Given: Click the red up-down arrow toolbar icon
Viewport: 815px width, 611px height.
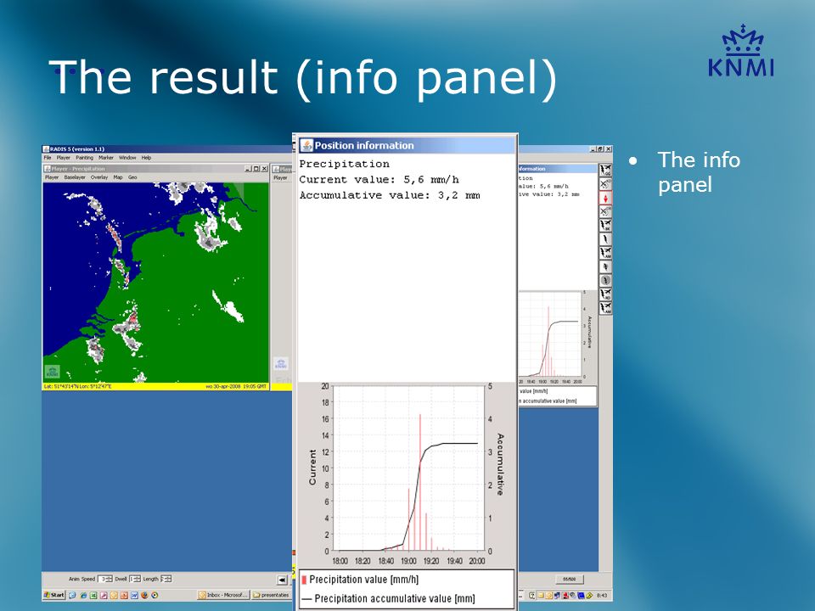Looking at the screenshot, I should [x=605, y=198].
